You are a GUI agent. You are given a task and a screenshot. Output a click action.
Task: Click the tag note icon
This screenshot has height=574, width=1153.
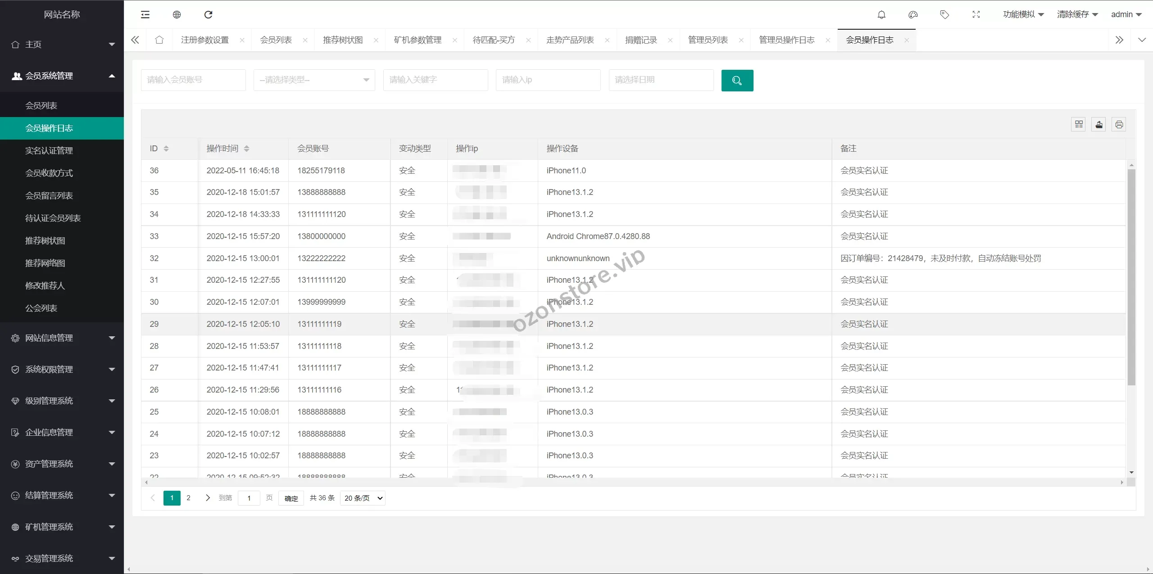click(944, 15)
